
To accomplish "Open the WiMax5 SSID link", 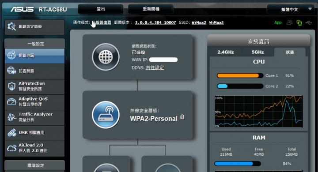I will (x=216, y=22).
